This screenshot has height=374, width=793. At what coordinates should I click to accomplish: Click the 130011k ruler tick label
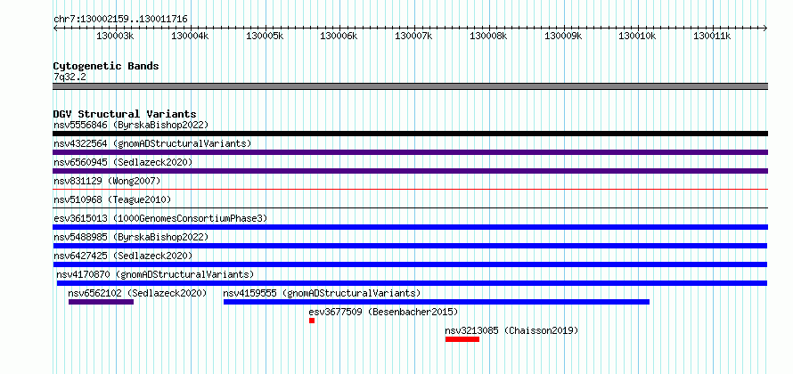click(x=712, y=36)
